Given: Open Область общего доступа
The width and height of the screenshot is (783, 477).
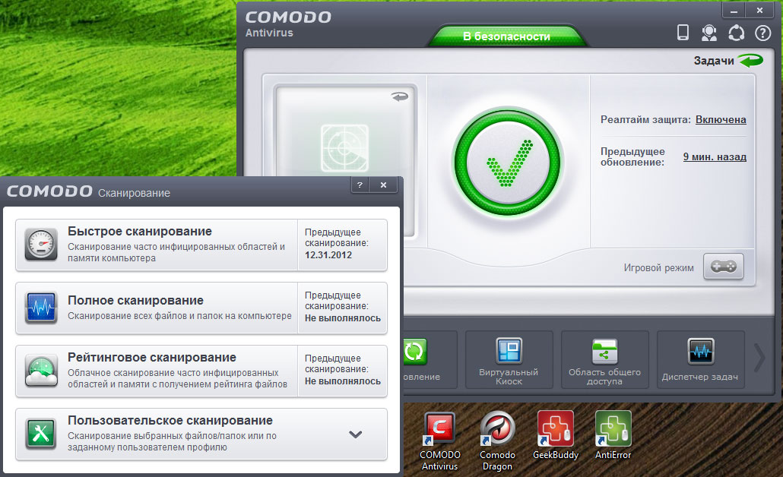Looking at the screenshot, I should [604, 359].
